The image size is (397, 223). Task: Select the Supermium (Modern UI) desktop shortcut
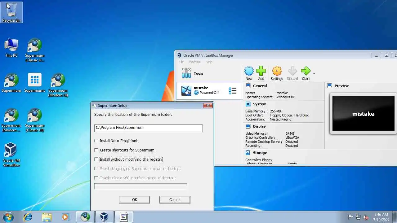[58, 85]
